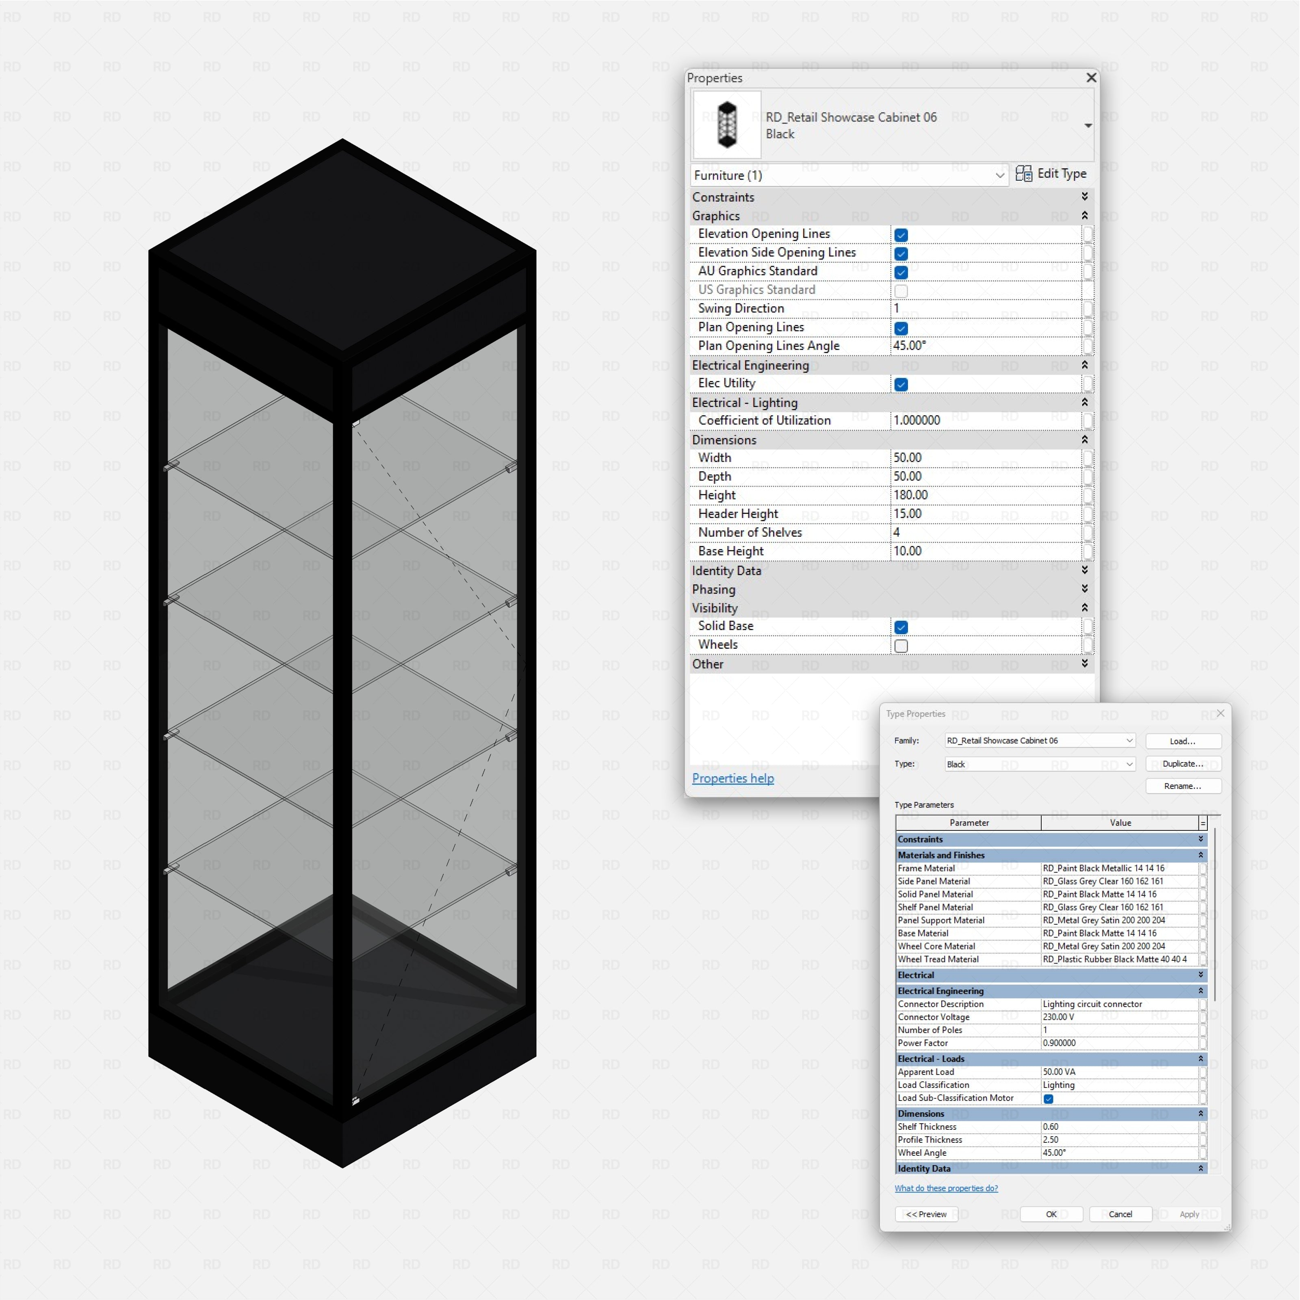Uncheck the Solid Base checkbox
The height and width of the screenshot is (1300, 1300).
(x=901, y=627)
